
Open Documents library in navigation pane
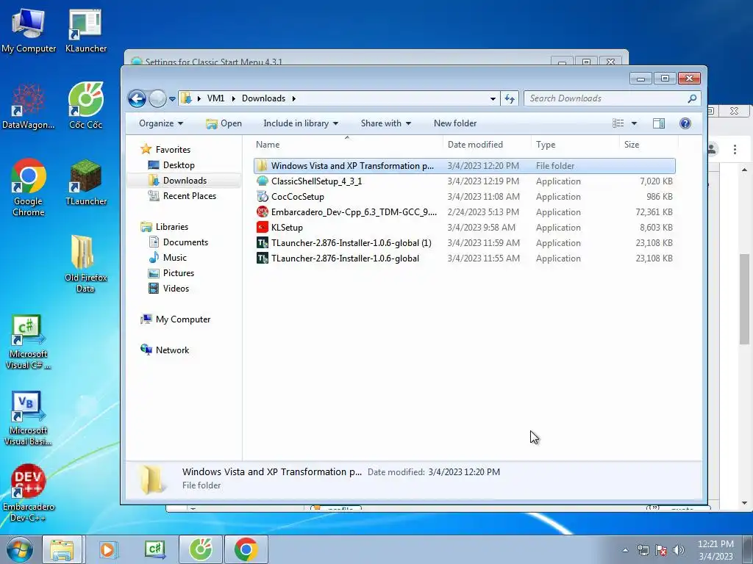point(178,242)
